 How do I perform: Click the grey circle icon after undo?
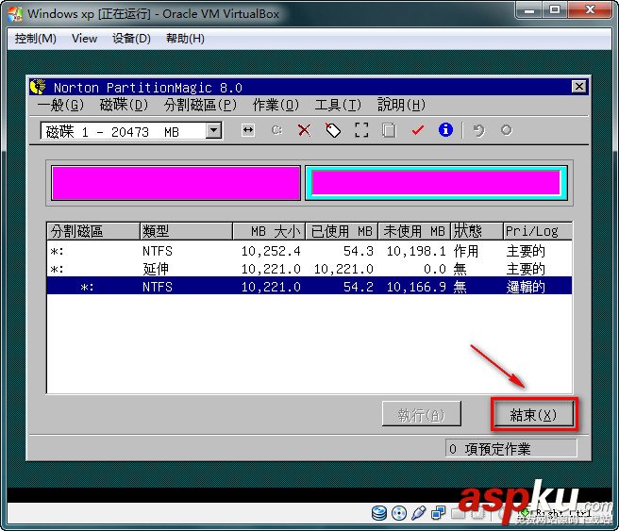[x=507, y=130]
